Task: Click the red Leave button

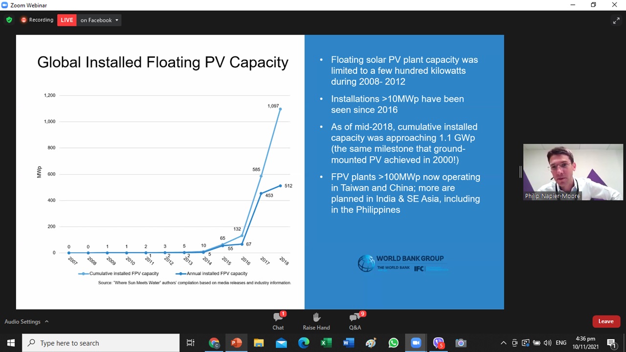Action: (605, 321)
